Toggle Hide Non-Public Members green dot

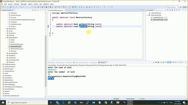click(x=177, y=10)
